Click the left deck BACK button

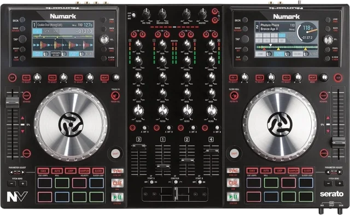(103, 28)
